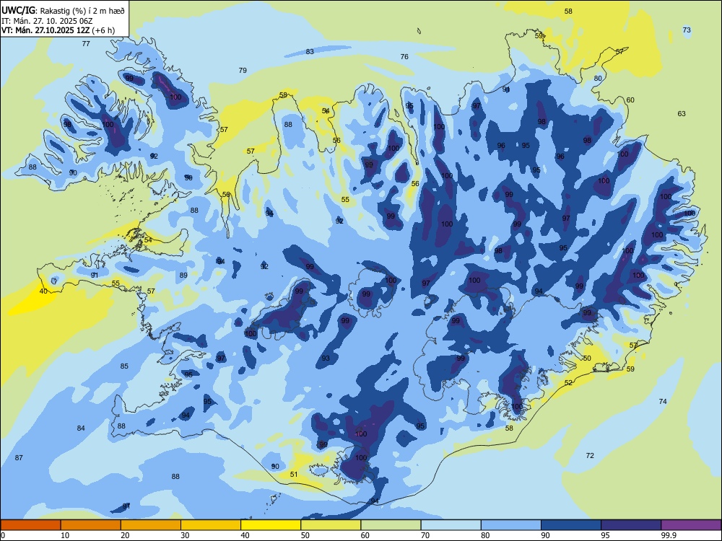The image size is (722, 541).
Task: Click the value '83' on the blue streak
Action: [310, 51]
